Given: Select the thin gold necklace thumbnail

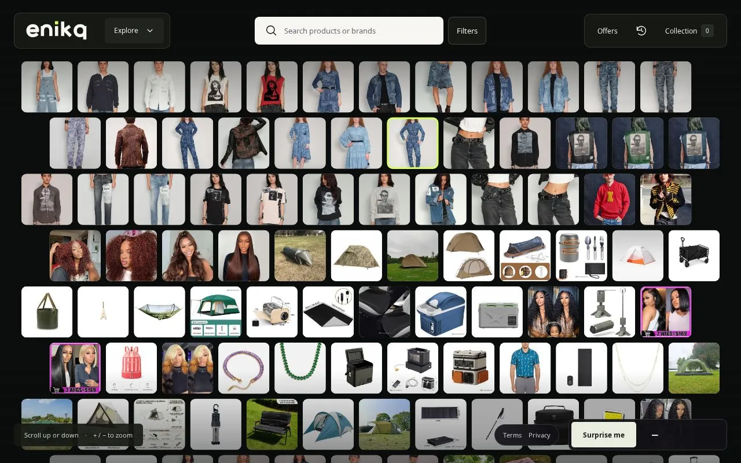Looking at the screenshot, I should click(638, 368).
